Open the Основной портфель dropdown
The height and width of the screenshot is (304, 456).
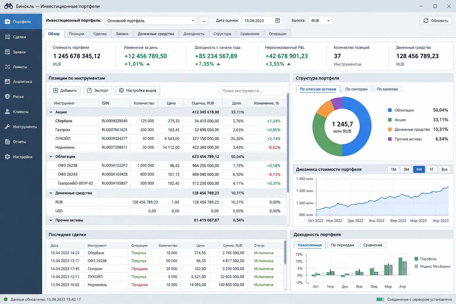[x=151, y=20]
